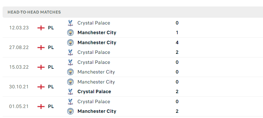
Task: Click Manchester City crest in 27.08.22 match
Action: pyautogui.click(x=70, y=43)
